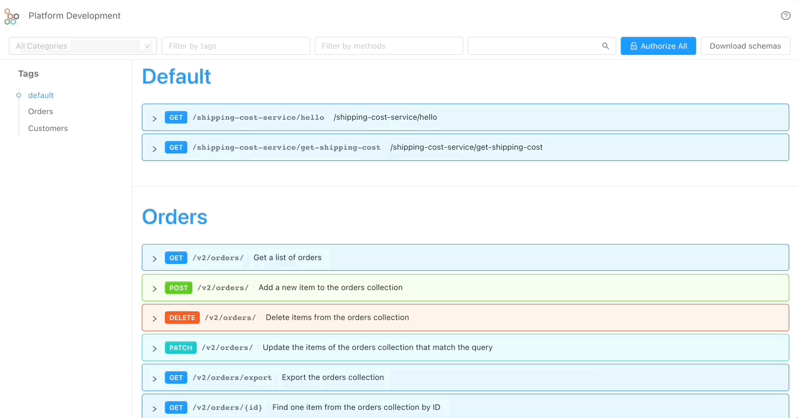Expand the /v2/orders/{id} endpoint
Viewport: 798px width, 418px height.
[154, 407]
